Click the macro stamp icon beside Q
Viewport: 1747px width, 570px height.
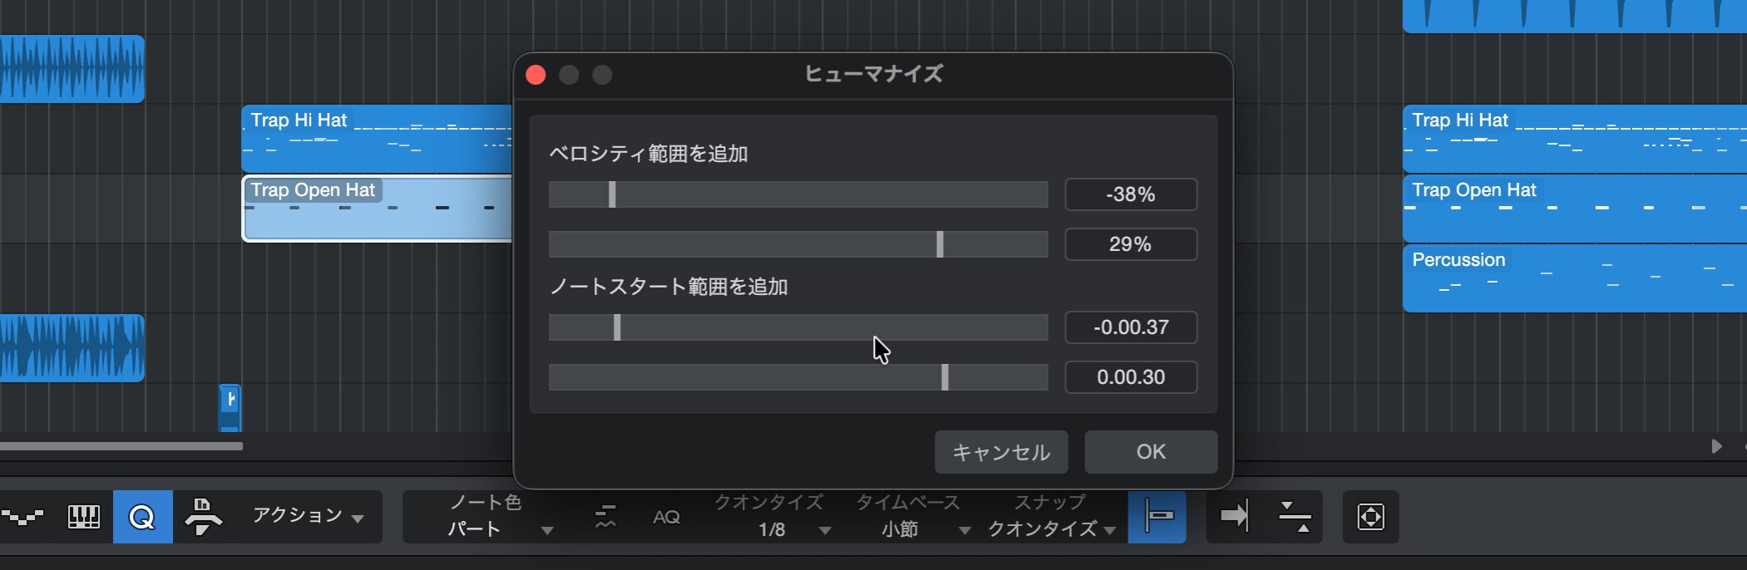tap(202, 517)
